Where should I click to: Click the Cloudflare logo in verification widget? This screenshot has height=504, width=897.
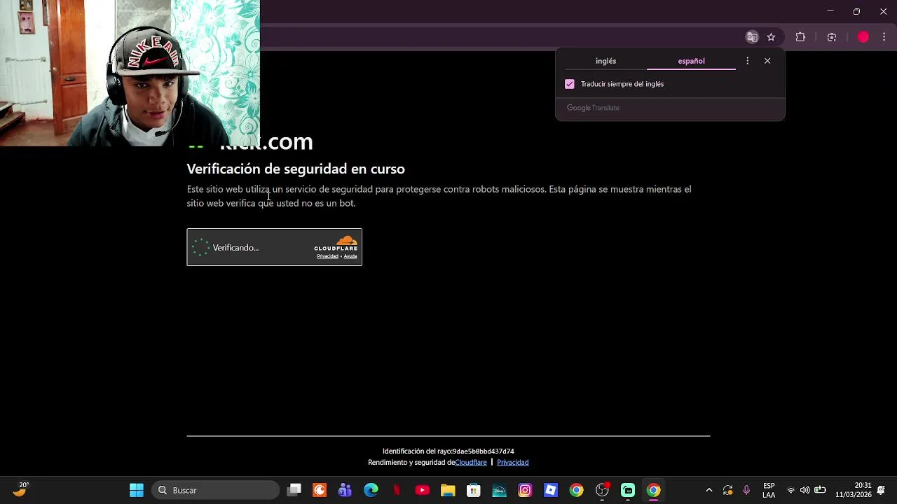[336, 244]
